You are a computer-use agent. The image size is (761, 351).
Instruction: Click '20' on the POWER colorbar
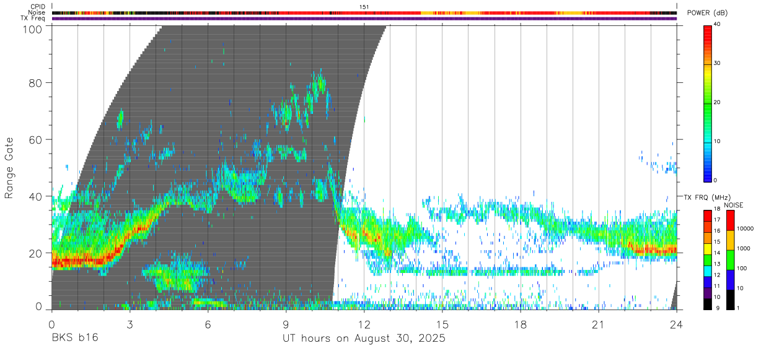(718, 103)
